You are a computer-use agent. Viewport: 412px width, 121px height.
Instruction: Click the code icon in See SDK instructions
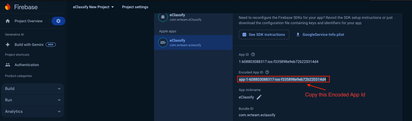pyautogui.click(x=244, y=34)
